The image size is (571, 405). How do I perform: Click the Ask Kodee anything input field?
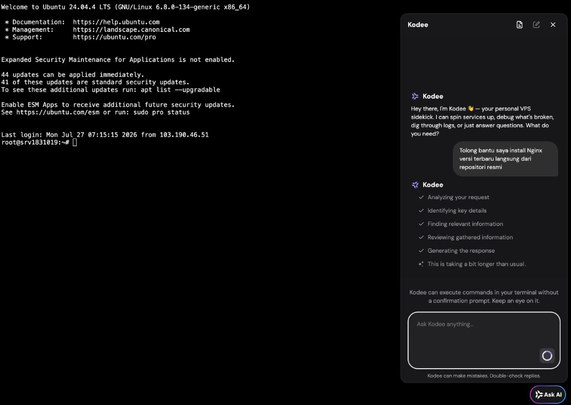coord(483,340)
